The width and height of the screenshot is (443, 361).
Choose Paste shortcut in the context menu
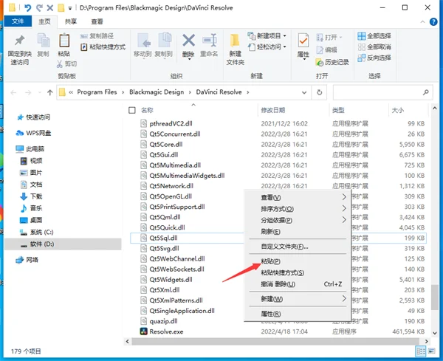(x=298, y=272)
